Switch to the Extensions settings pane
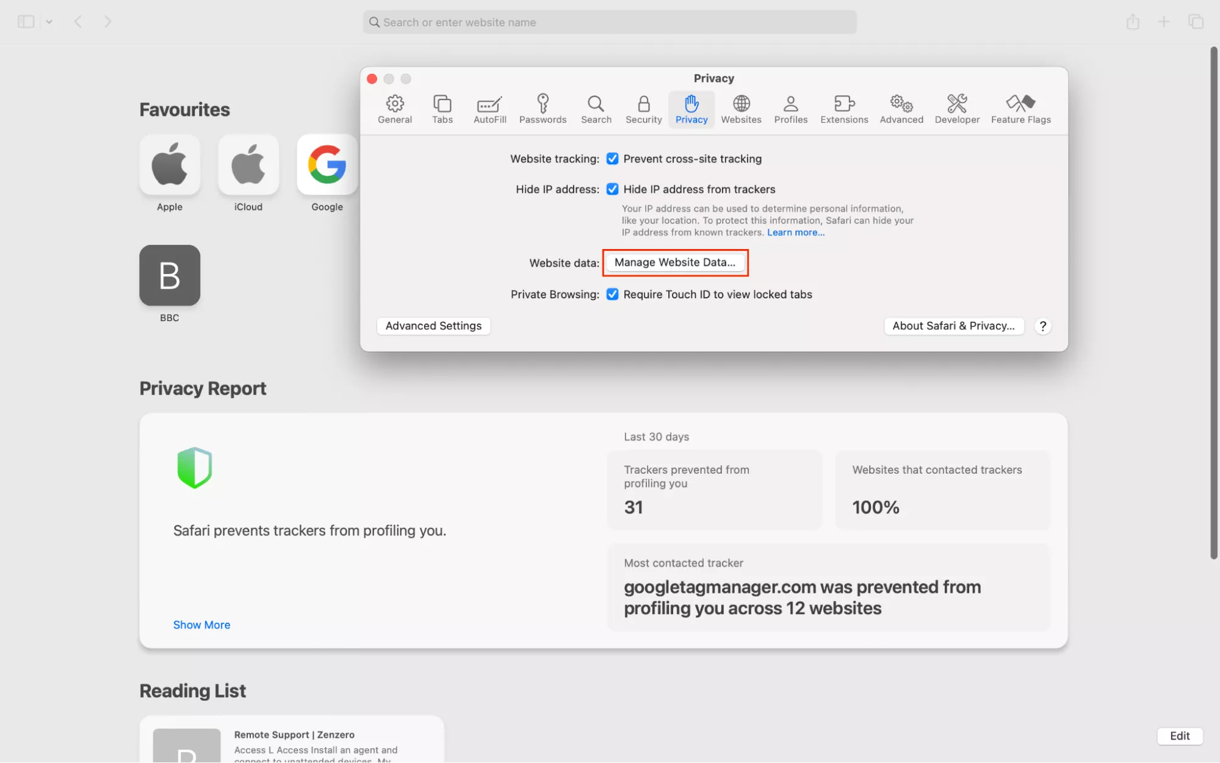Screen dimensions: 1220x763 tap(844, 109)
